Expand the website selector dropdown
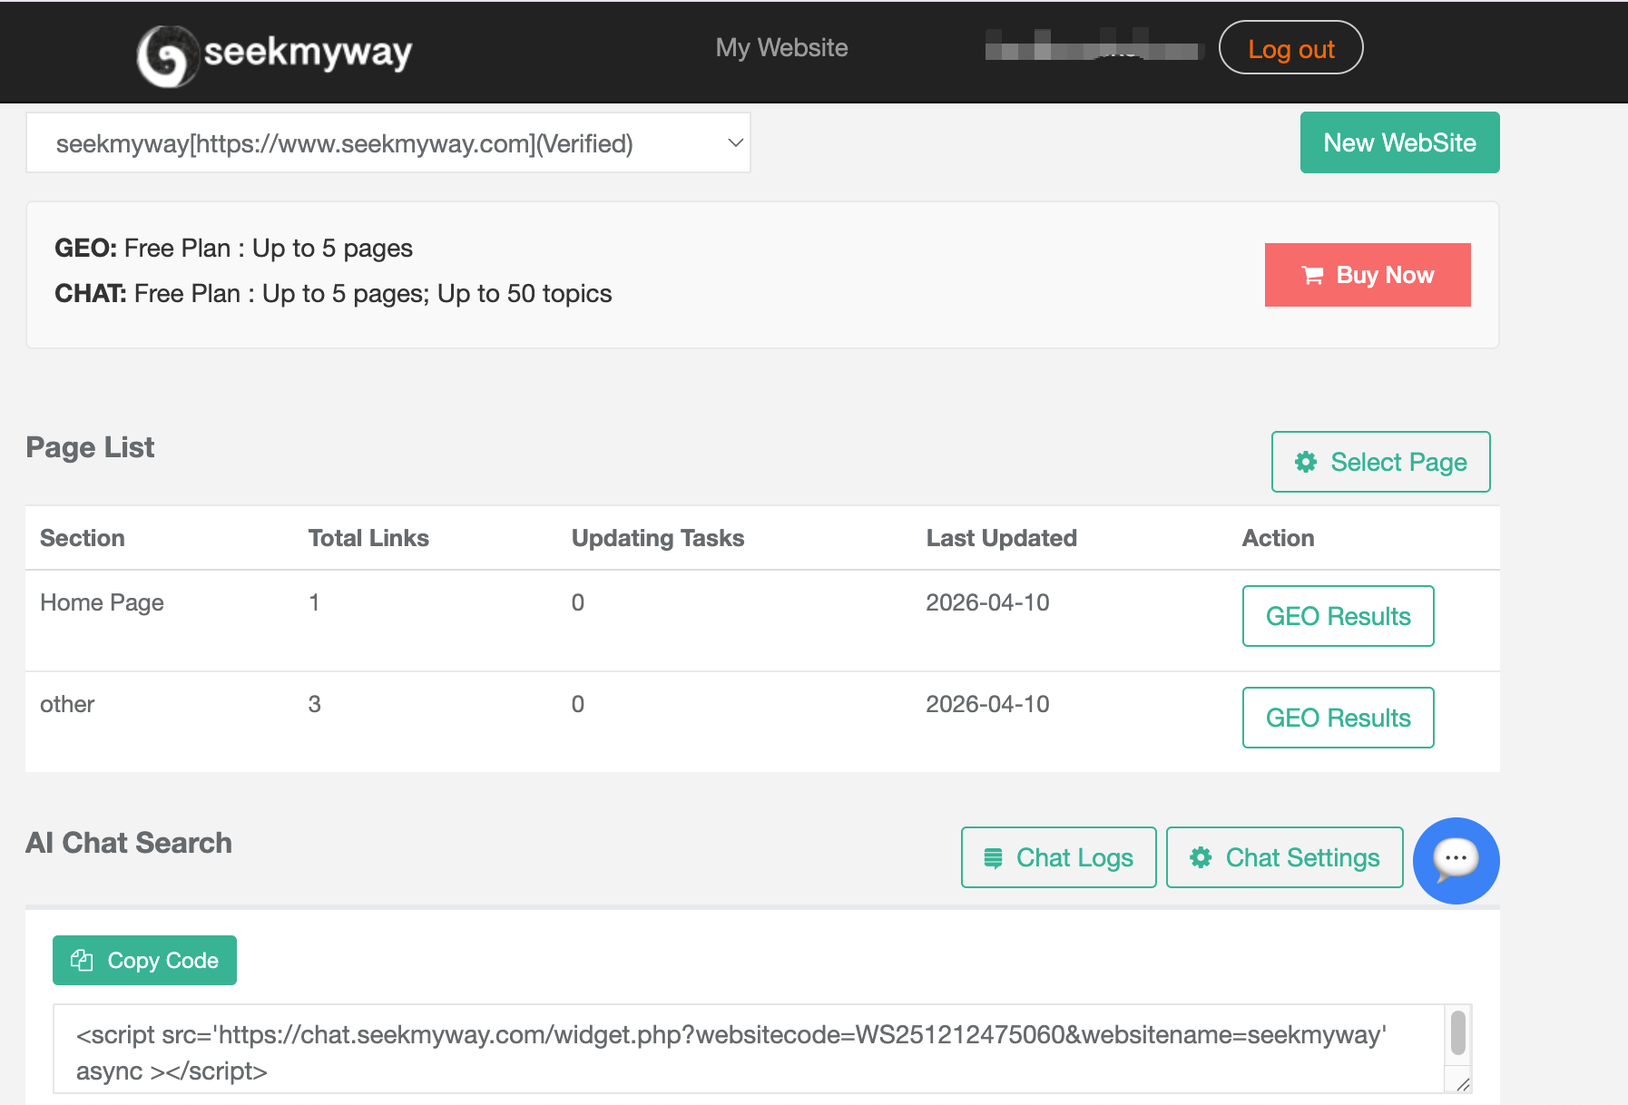 pos(388,142)
